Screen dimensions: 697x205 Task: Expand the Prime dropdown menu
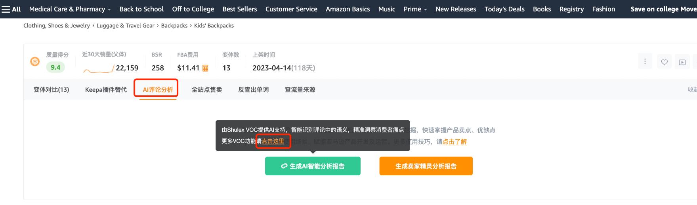[415, 9]
